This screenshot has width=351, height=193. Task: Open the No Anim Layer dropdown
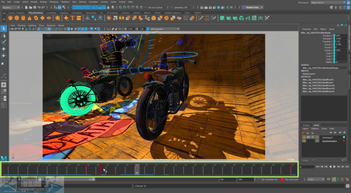tap(292, 179)
